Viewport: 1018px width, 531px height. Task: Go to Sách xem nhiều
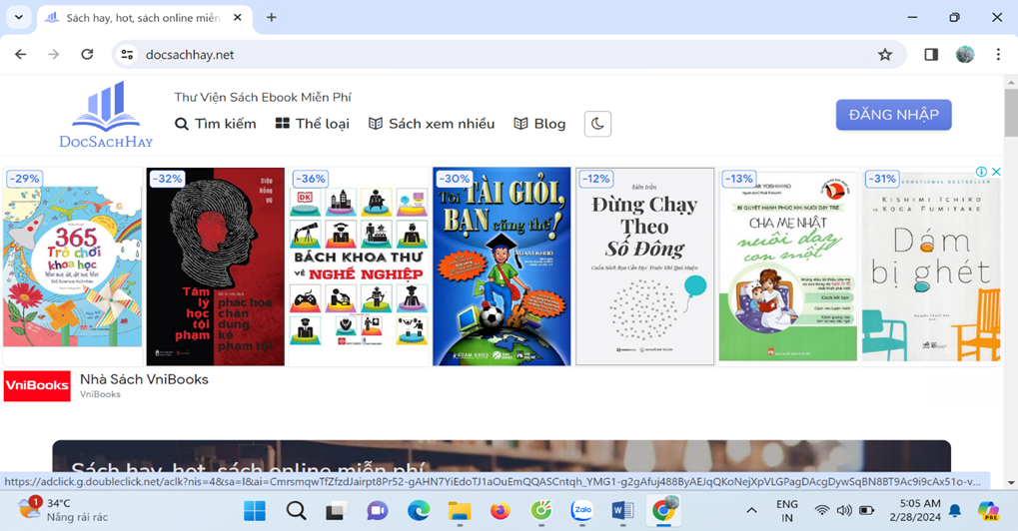[431, 124]
